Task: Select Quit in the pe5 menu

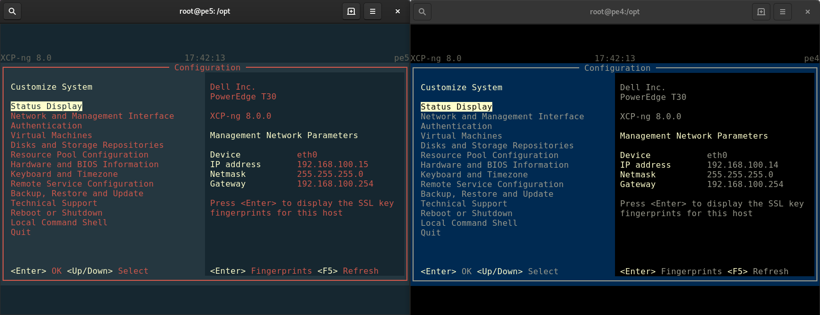Action: click(21, 232)
